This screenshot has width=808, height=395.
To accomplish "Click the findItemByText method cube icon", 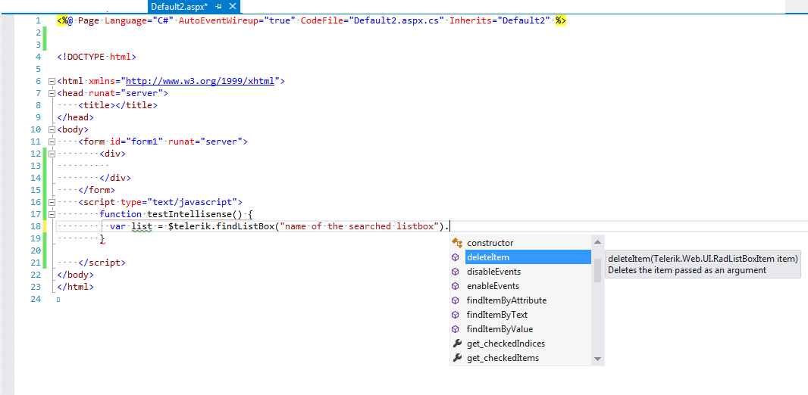I will (x=456, y=315).
